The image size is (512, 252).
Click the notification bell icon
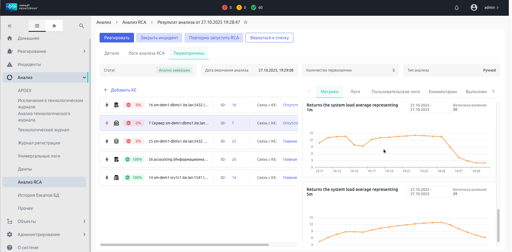(456, 8)
